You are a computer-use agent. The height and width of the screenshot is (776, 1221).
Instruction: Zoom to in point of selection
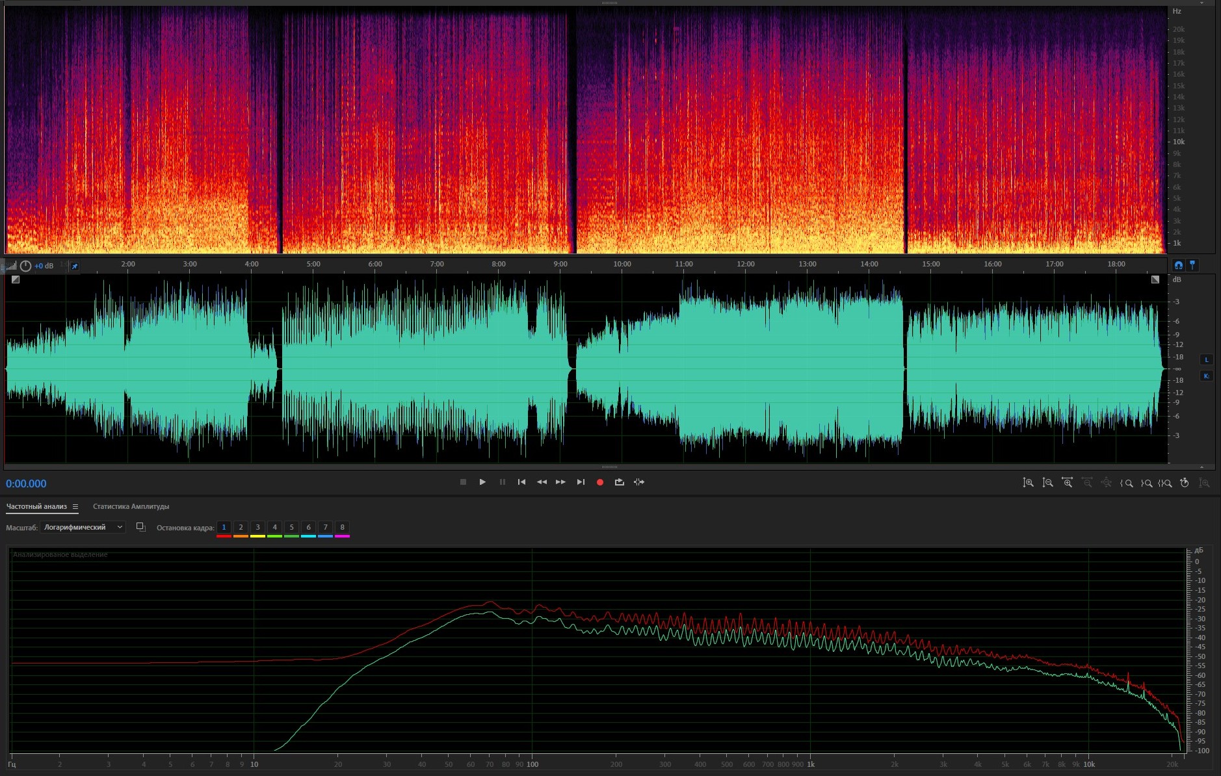(x=1127, y=483)
